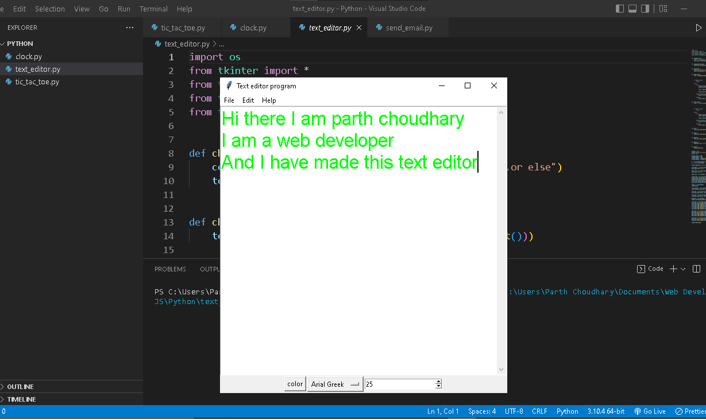706x420 pixels.
Task: Close the text_editor.py tab
Action: tap(360, 28)
